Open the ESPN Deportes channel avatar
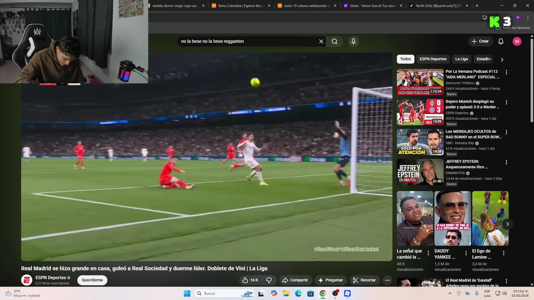The width and height of the screenshot is (534, 300). tap(27, 280)
